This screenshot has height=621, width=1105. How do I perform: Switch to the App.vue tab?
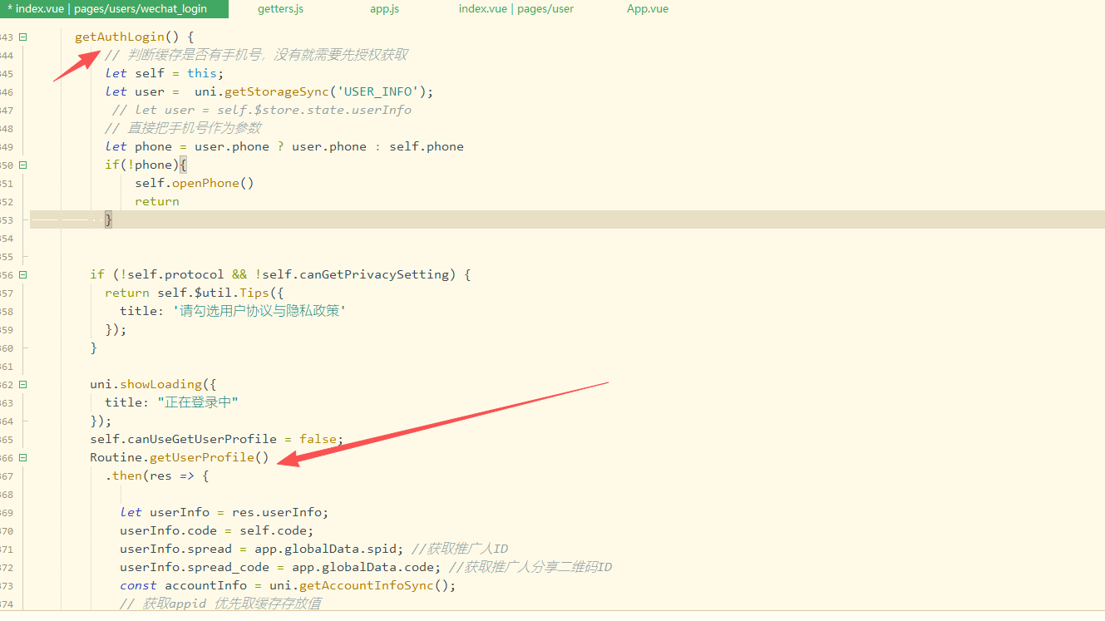click(x=647, y=9)
